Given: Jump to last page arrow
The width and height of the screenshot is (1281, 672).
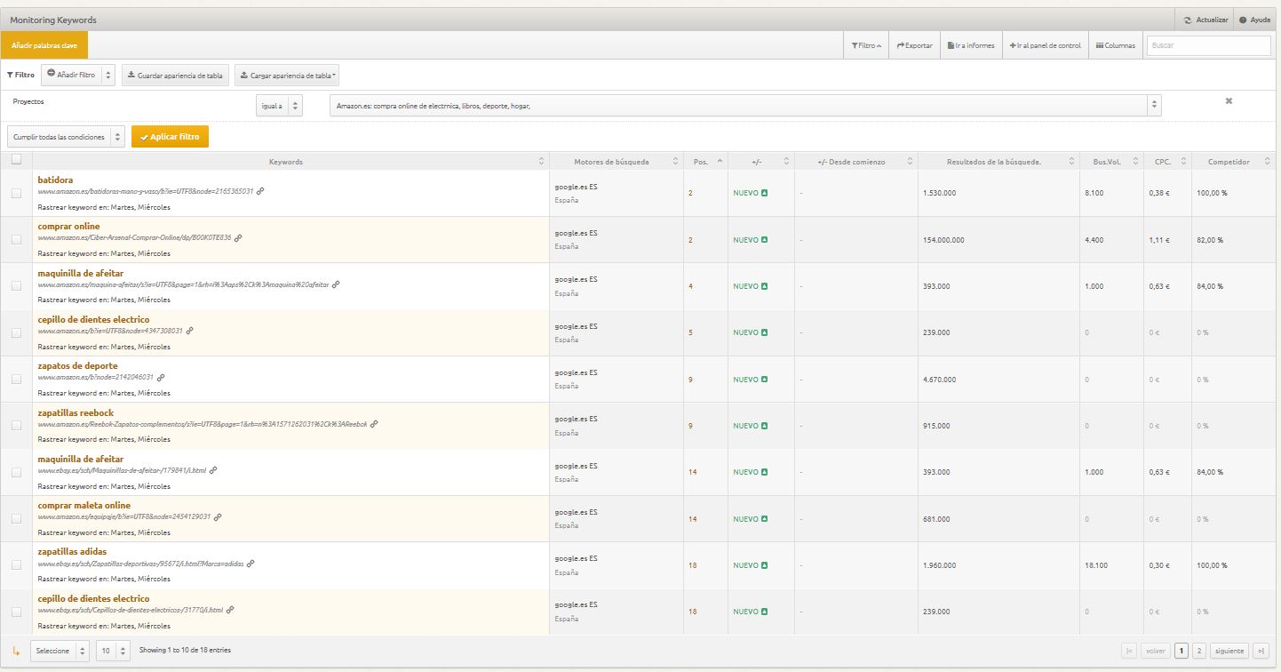Looking at the screenshot, I should pos(1261,651).
